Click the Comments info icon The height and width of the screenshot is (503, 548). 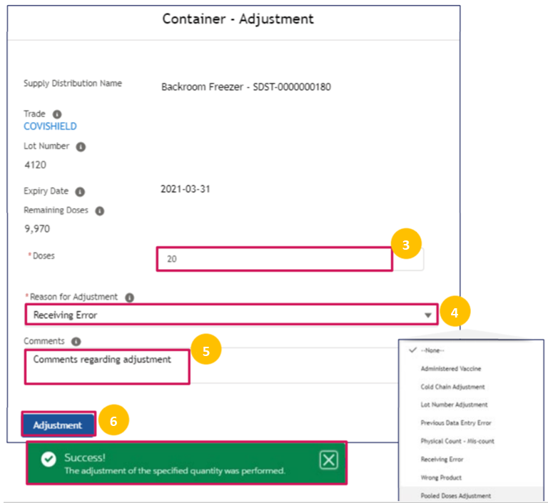coord(76,342)
